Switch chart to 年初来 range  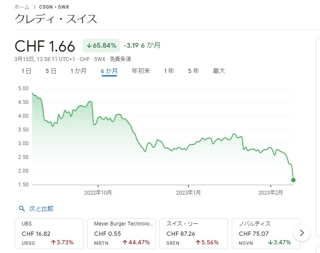[141, 71]
